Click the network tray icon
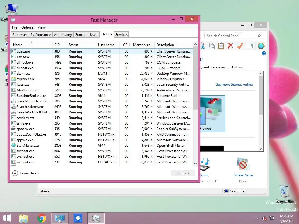This screenshot has width=299, height=224. pyautogui.click(x=272, y=218)
